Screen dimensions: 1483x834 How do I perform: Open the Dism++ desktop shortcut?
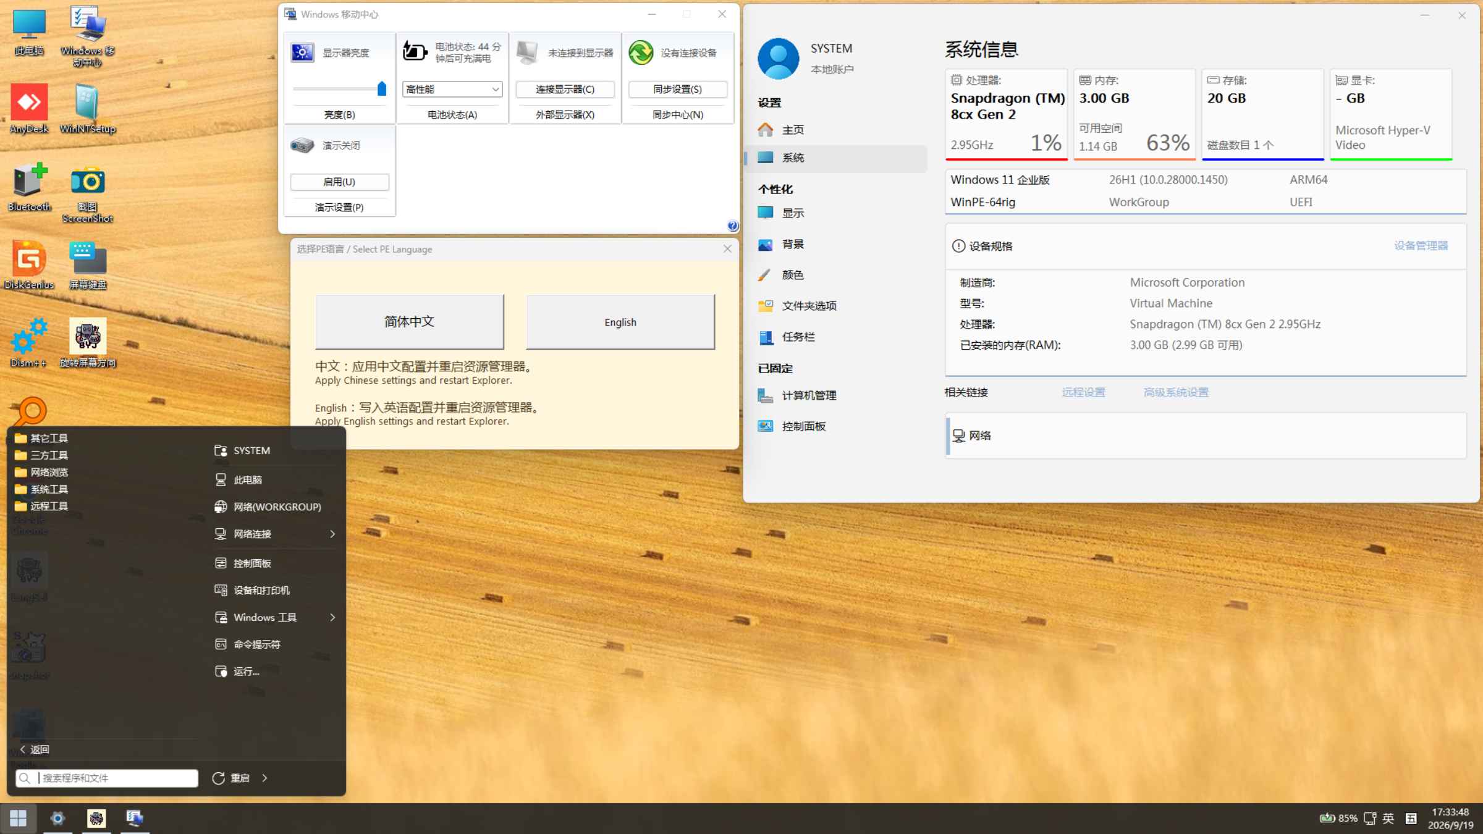click(x=29, y=343)
